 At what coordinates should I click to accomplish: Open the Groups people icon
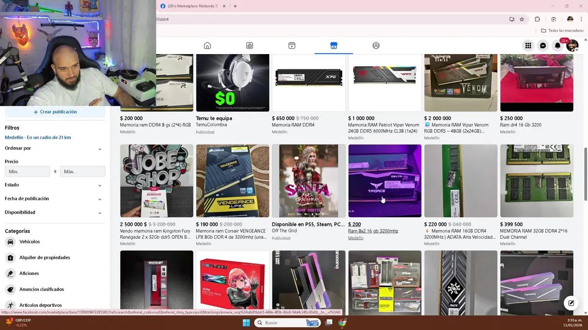(376, 45)
